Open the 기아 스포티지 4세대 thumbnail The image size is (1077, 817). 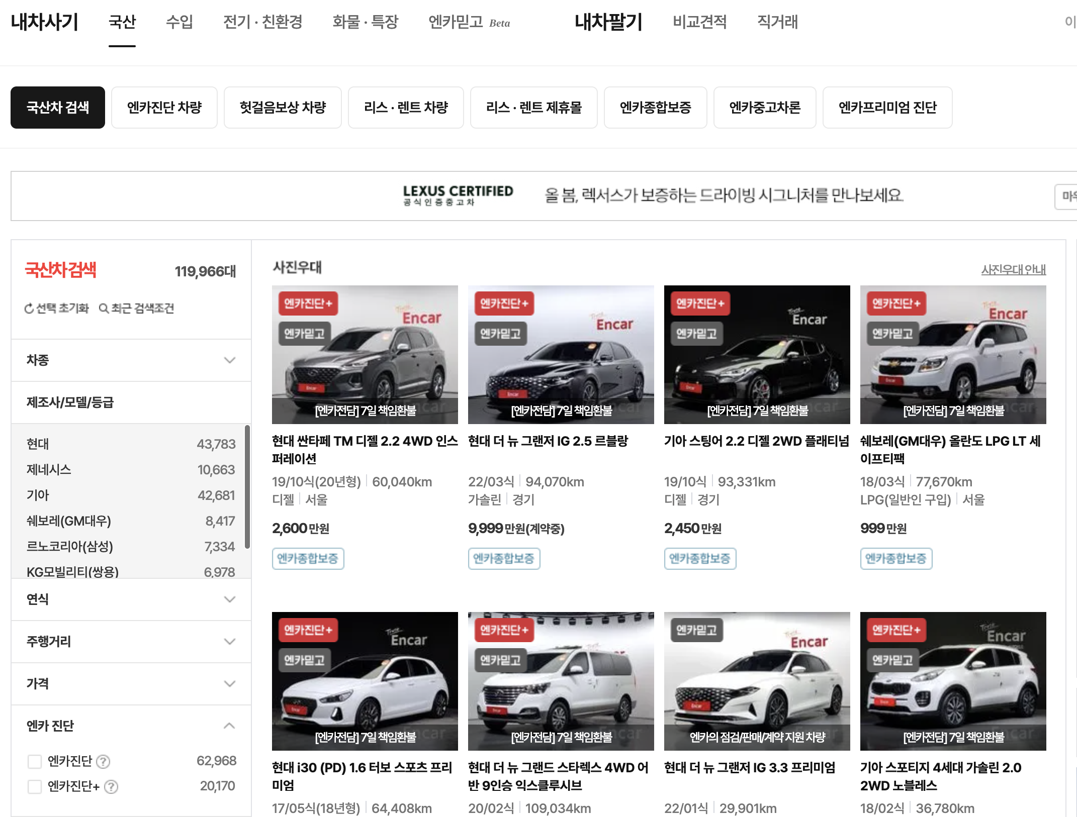[953, 681]
